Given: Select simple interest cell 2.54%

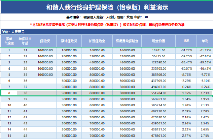Looking at the screenshot, I should pyautogui.click(x=205, y=124).
